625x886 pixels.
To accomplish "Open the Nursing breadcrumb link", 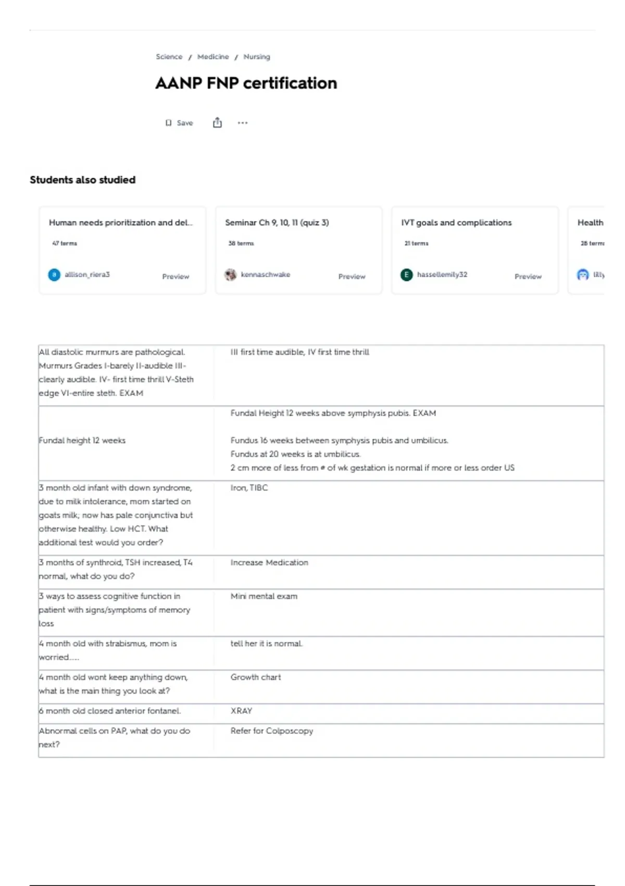I will pyautogui.click(x=257, y=57).
